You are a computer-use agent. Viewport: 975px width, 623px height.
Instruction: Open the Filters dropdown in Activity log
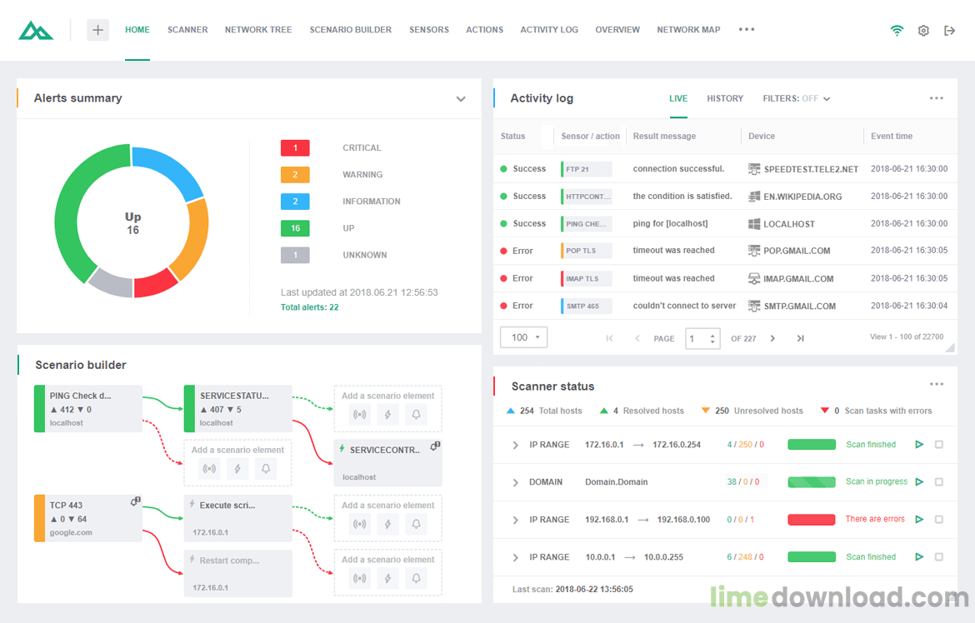point(797,98)
